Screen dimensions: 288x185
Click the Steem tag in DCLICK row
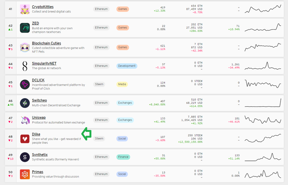(99, 84)
